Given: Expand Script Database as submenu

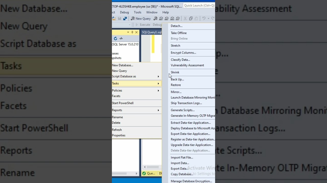Looking at the screenshot, I should point(137,77).
